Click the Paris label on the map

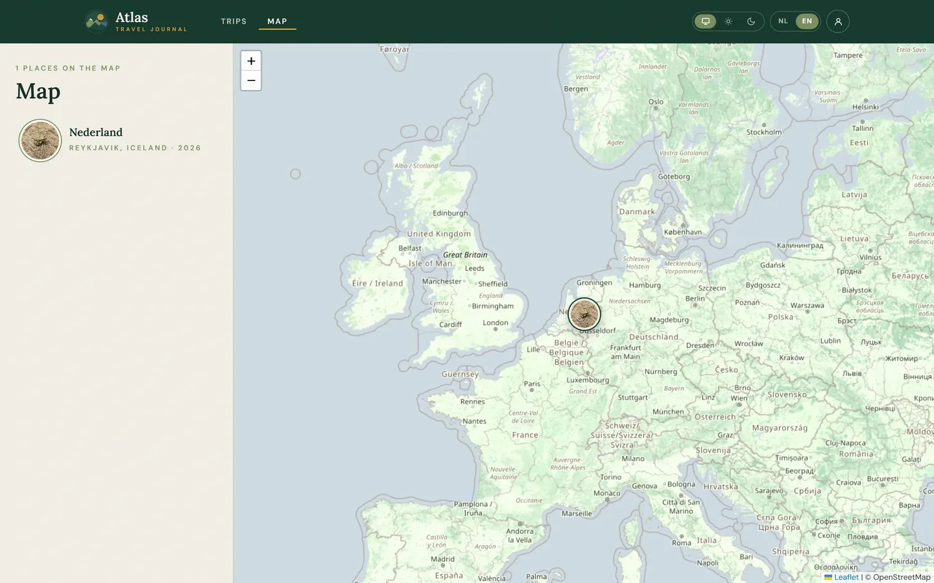[x=533, y=383]
